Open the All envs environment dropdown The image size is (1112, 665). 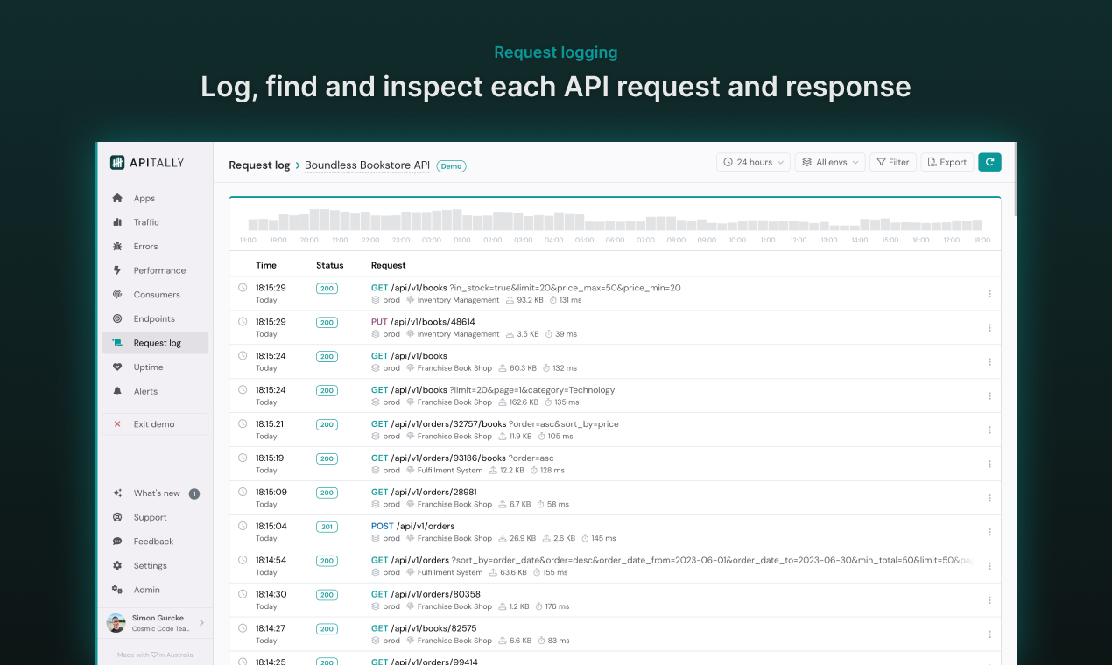click(830, 162)
